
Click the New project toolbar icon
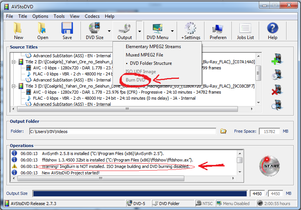(18, 28)
